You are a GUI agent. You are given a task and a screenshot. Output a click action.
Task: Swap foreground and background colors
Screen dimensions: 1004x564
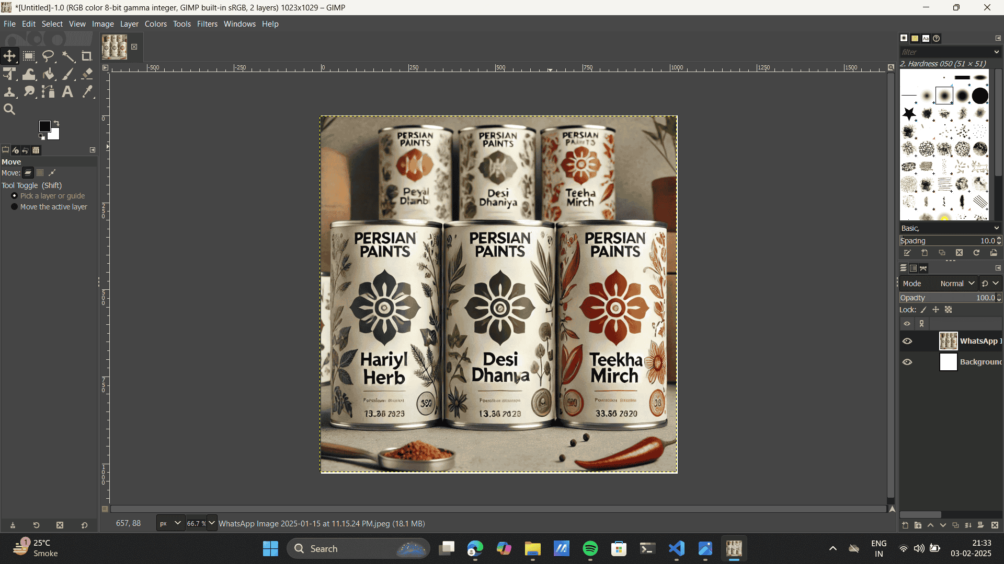click(x=56, y=123)
